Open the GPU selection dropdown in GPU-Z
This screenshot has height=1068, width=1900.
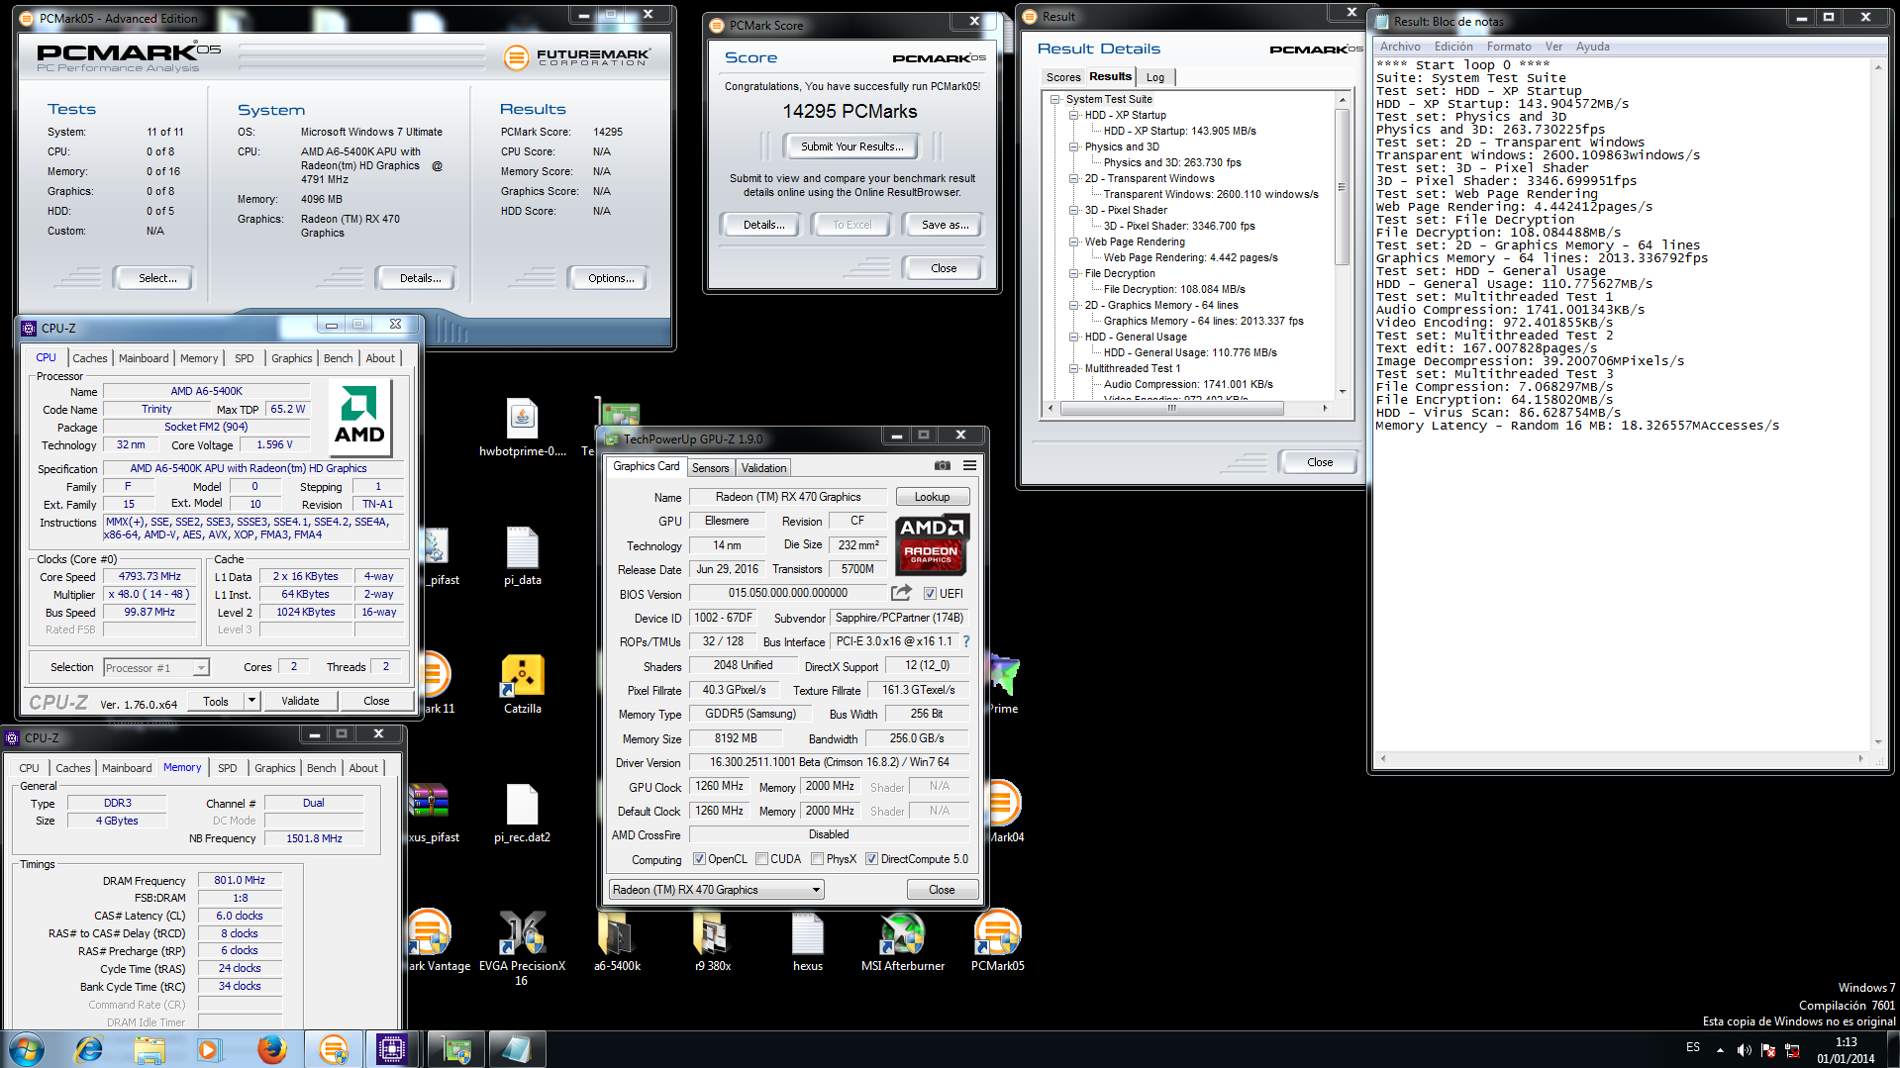[717, 890]
